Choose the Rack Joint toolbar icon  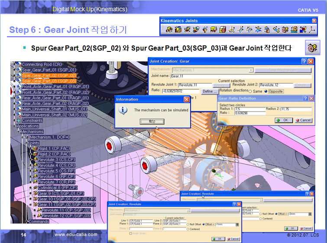[294, 29]
